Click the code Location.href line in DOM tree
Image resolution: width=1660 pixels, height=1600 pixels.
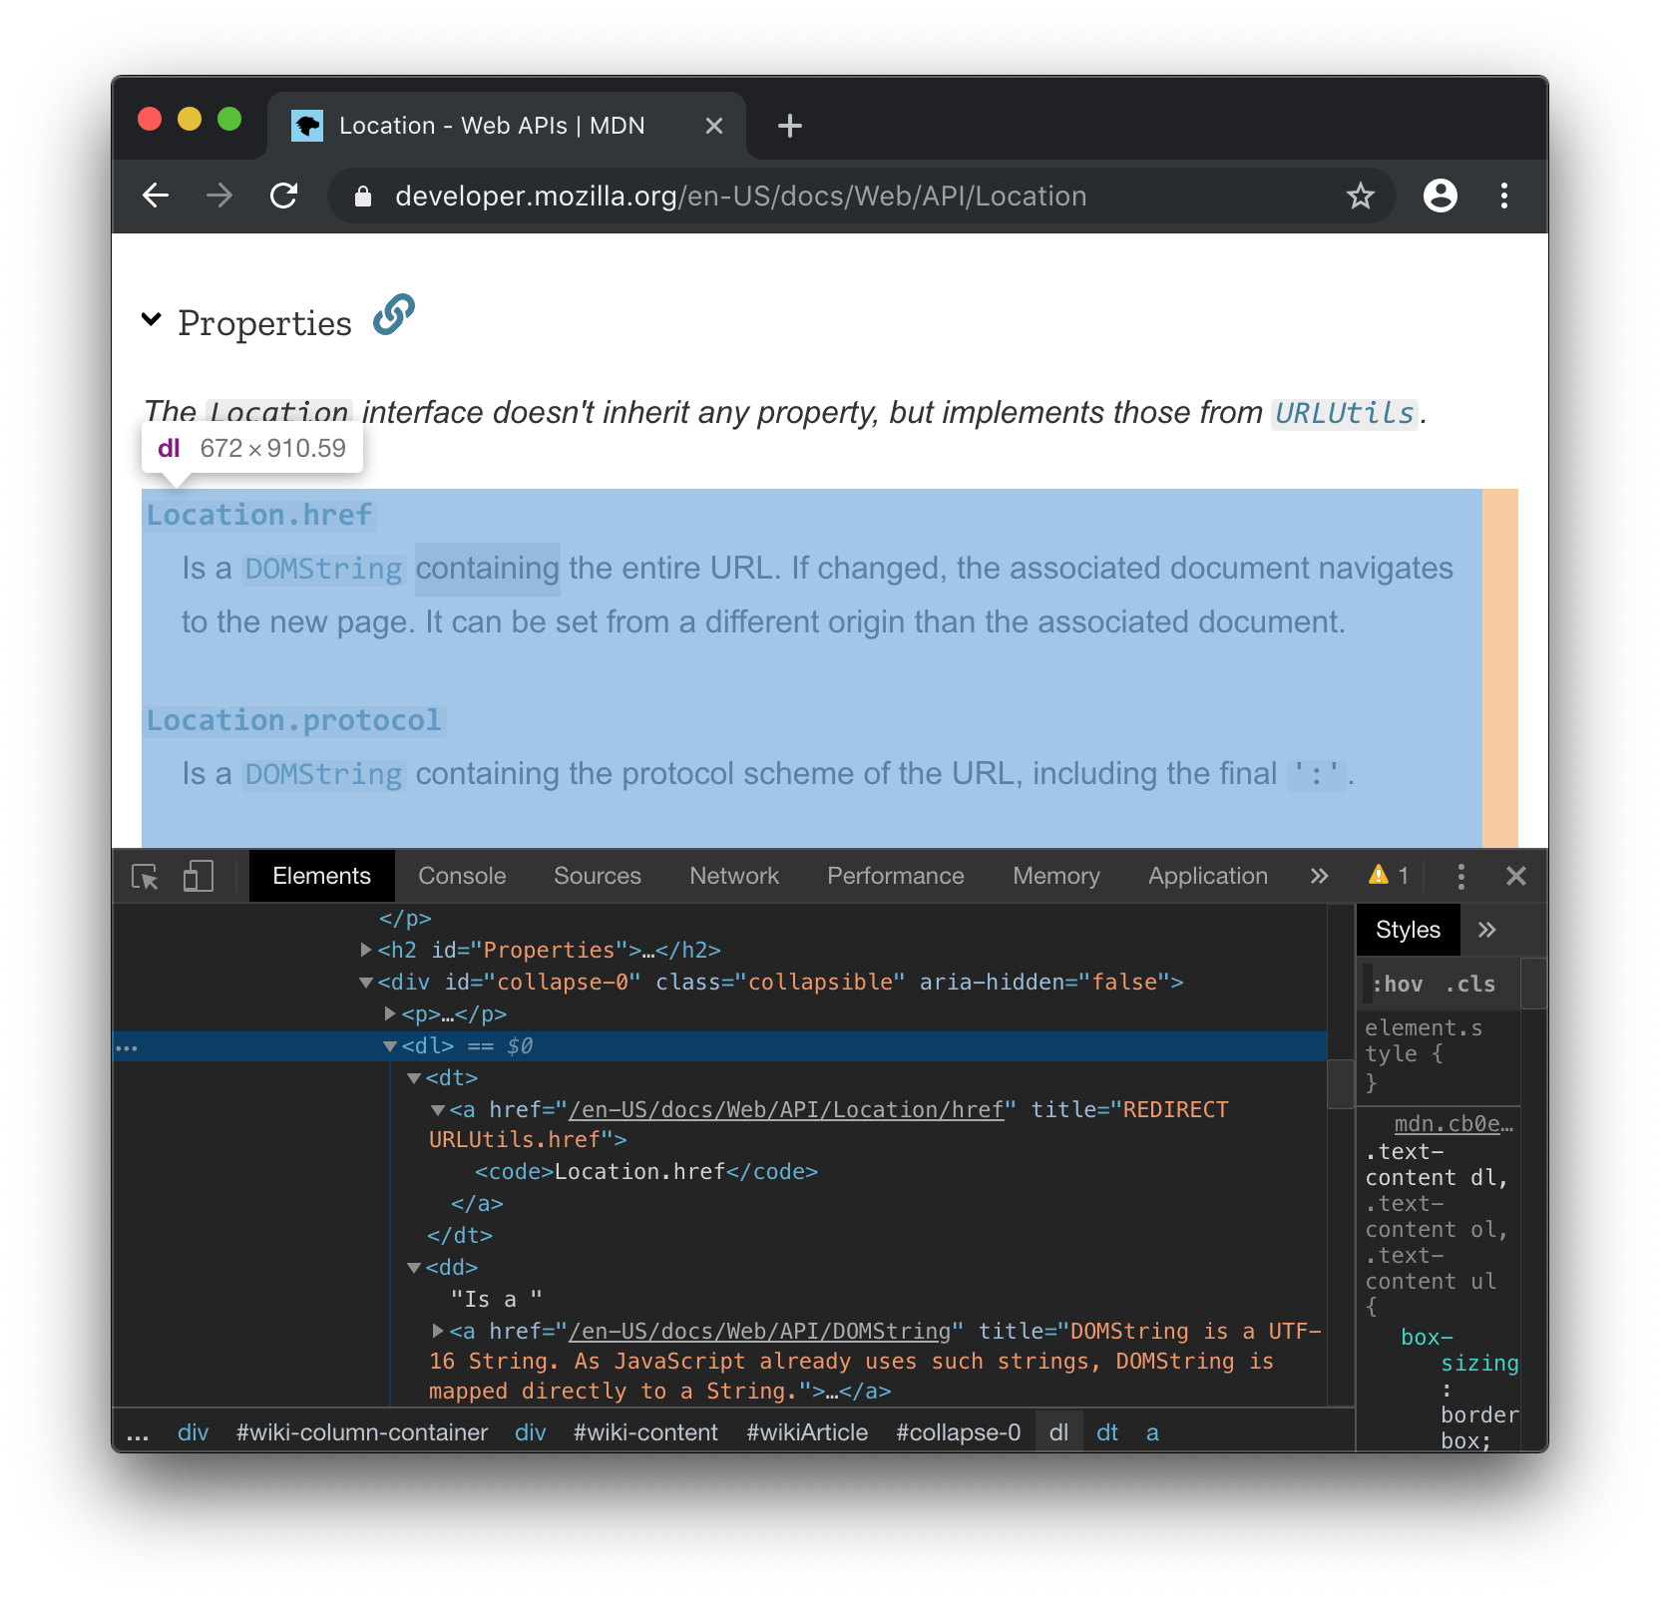(646, 1172)
